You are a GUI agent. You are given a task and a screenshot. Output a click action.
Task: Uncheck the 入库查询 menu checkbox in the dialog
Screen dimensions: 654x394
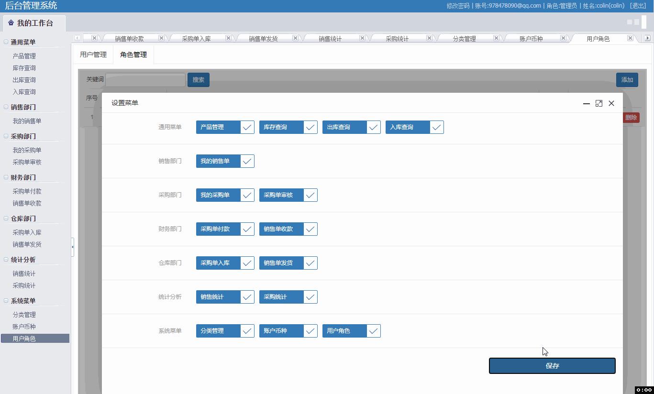436,127
